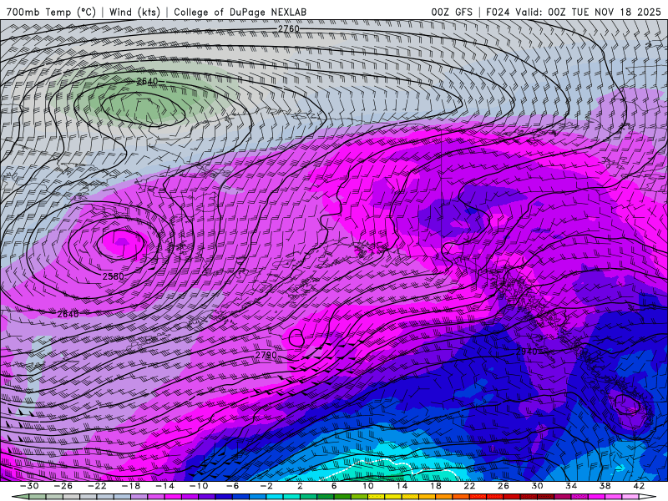Click the "700mb Temp (°C)" title text

click(51, 12)
